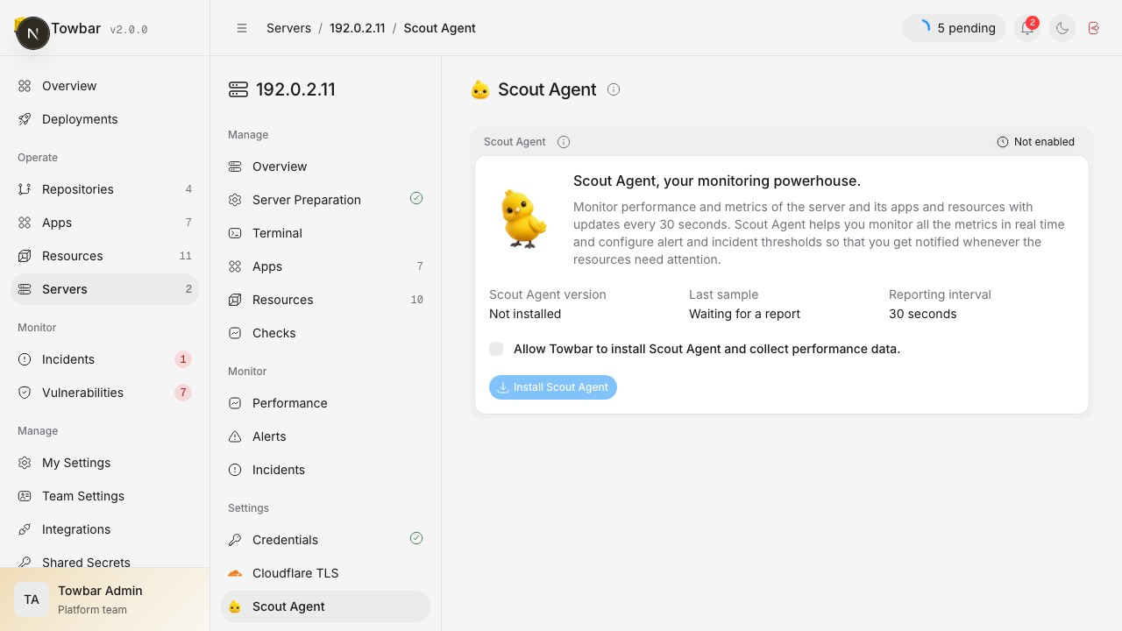Check Allow Towbar to install Scout Agent
Image resolution: width=1122 pixels, height=631 pixels.
496,349
